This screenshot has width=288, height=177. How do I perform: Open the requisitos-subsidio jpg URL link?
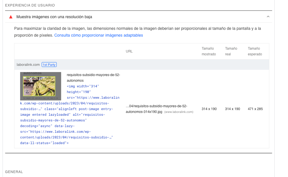(x=156, y=109)
